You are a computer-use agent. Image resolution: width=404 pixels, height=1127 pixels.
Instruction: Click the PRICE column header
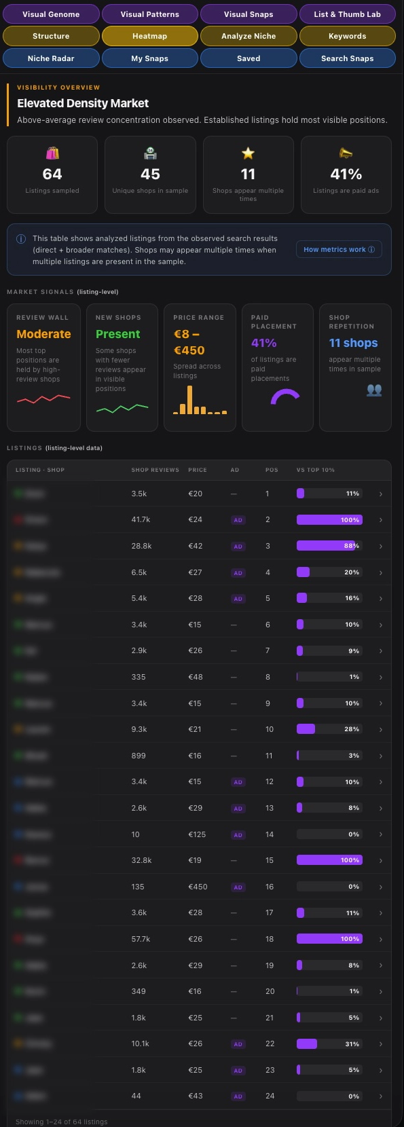pos(198,470)
